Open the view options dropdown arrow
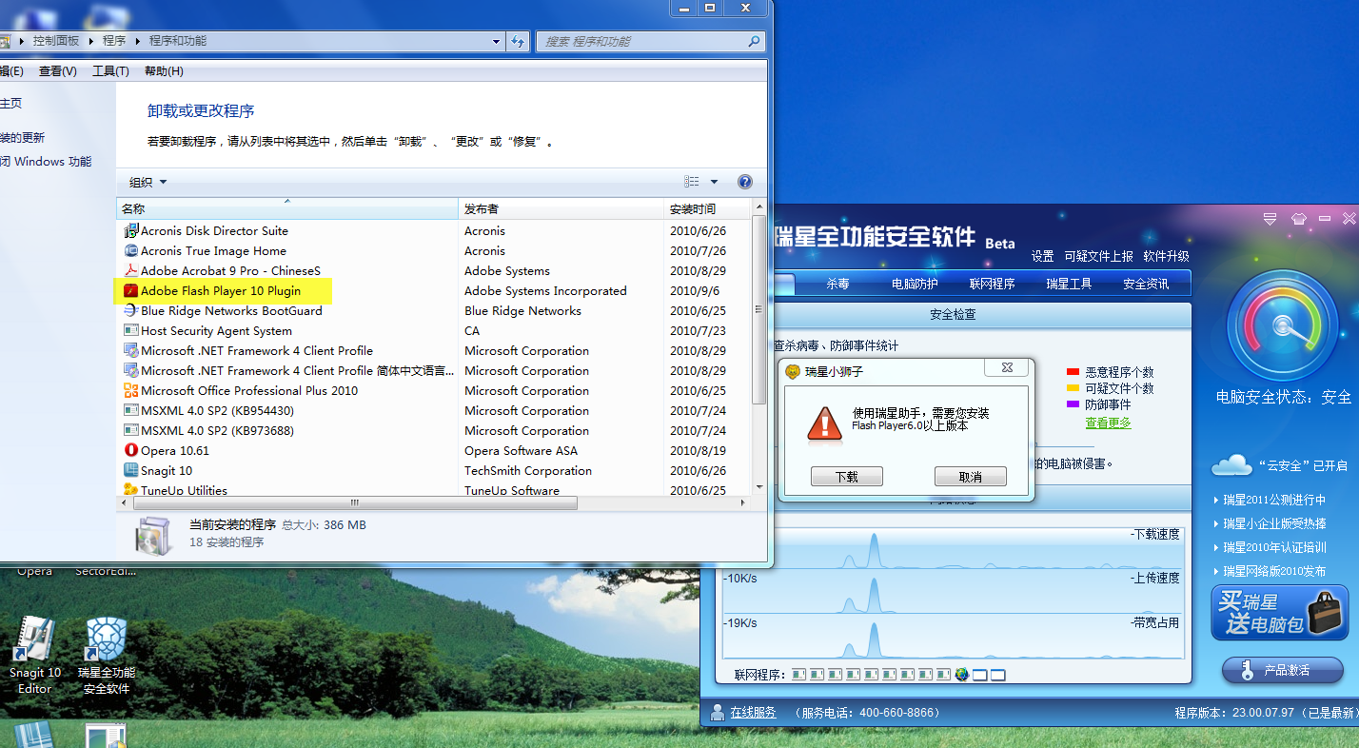 pos(714,182)
